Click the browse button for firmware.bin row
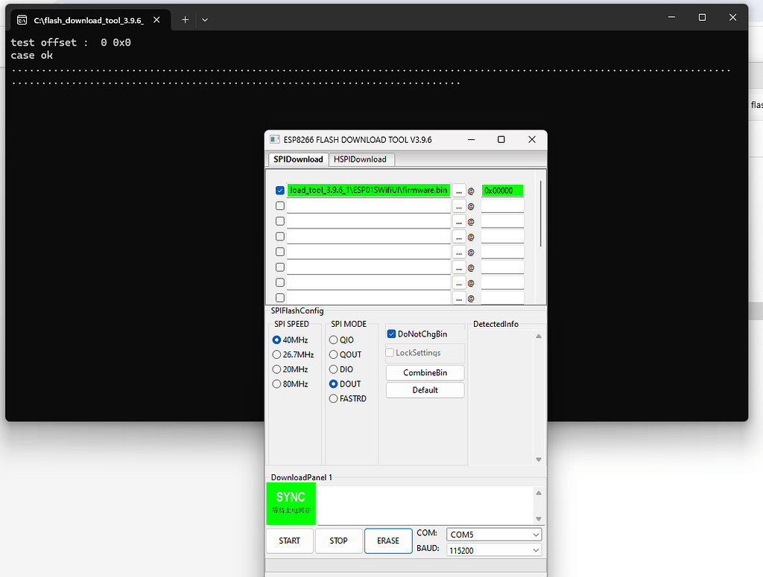This screenshot has height=577, width=763. coord(459,191)
